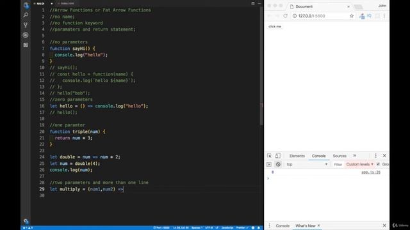The width and height of the screenshot is (410, 230).
Task: Open the editor More Actions menu
Action: coord(259,3)
